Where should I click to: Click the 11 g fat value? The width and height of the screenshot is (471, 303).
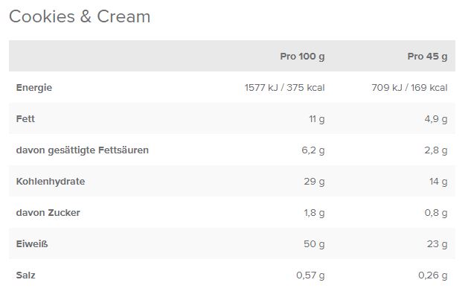tap(317, 119)
